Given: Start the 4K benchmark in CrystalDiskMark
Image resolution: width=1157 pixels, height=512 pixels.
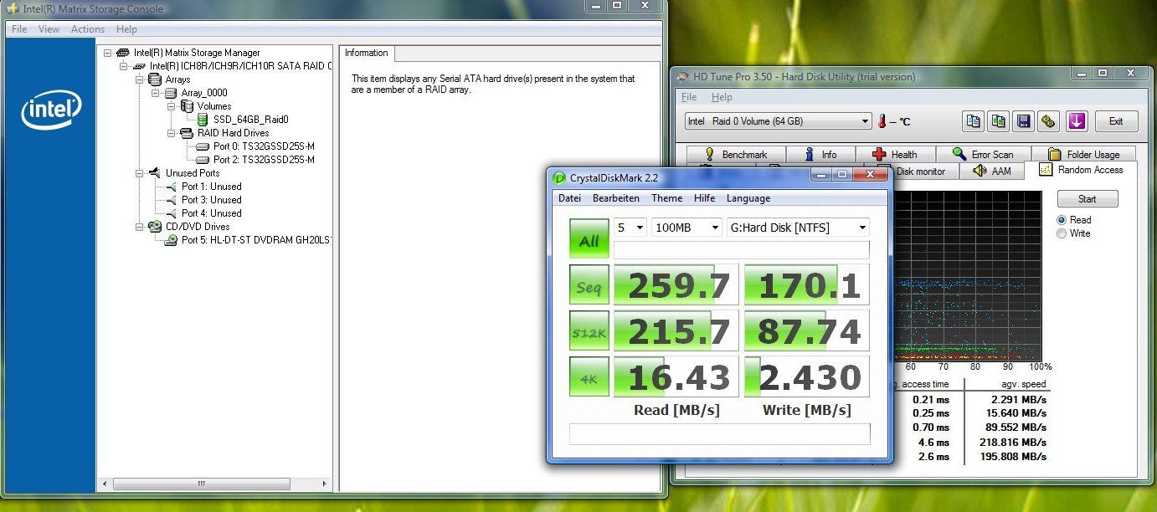Looking at the screenshot, I should pos(589,377).
